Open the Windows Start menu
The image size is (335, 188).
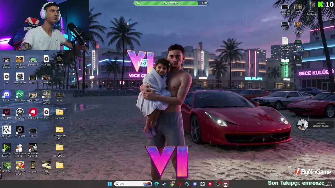(x=110, y=184)
